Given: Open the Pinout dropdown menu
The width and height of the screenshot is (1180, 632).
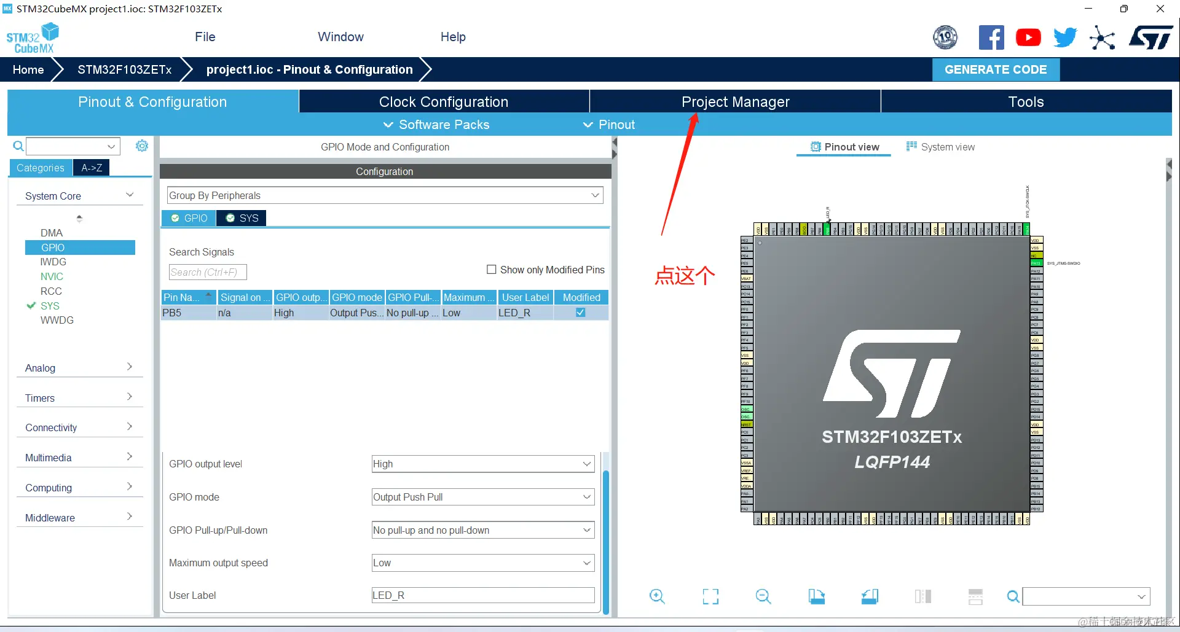Looking at the screenshot, I should tap(609, 125).
